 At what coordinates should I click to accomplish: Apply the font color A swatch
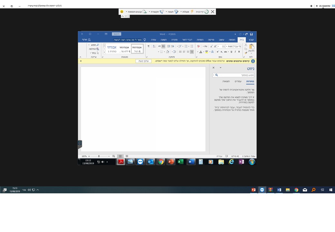(201, 52)
